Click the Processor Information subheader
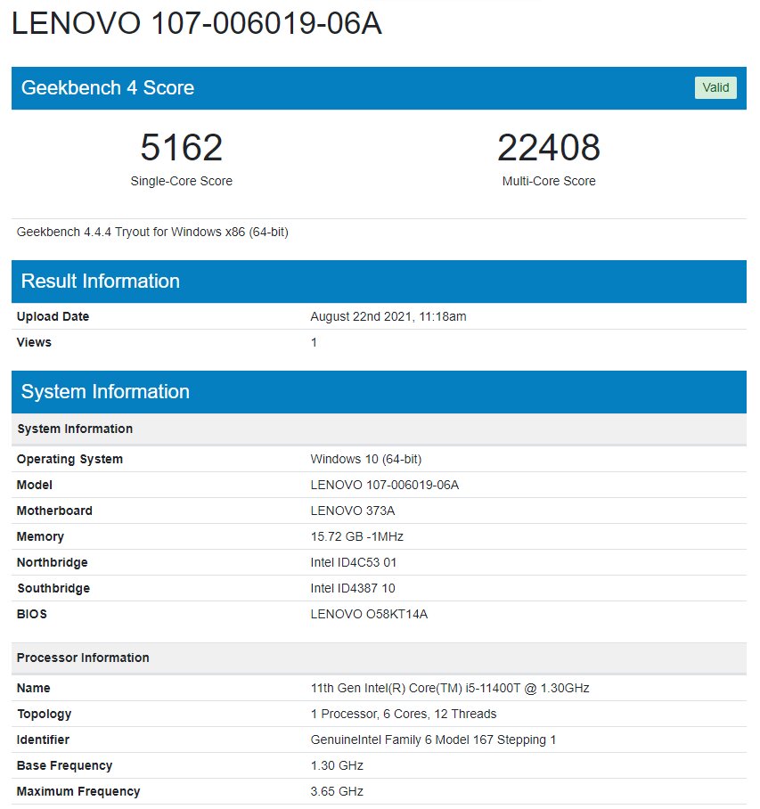The image size is (760, 809). tap(379, 658)
